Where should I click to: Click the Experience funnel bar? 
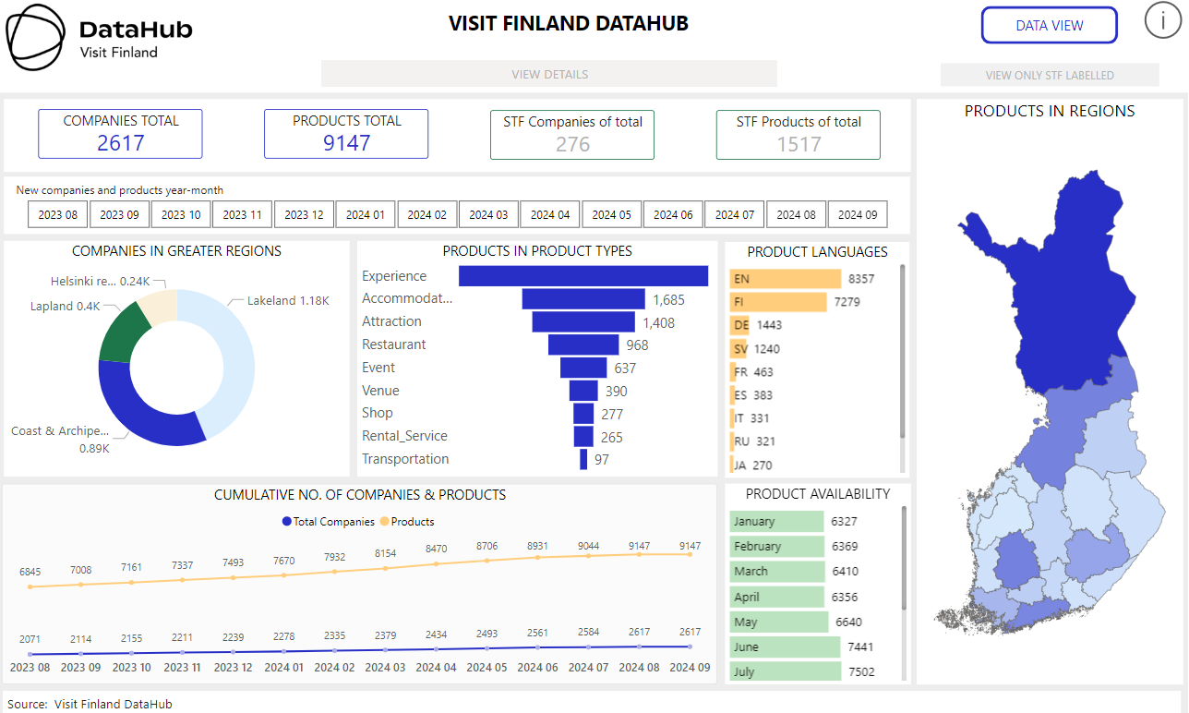coord(583,276)
